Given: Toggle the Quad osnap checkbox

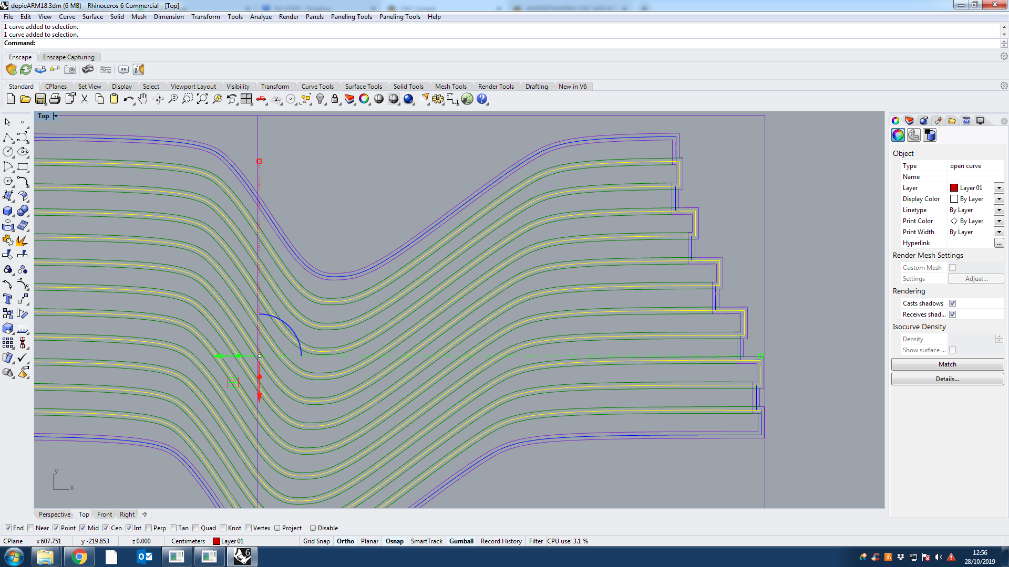Looking at the screenshot, I should click(196, 528).
